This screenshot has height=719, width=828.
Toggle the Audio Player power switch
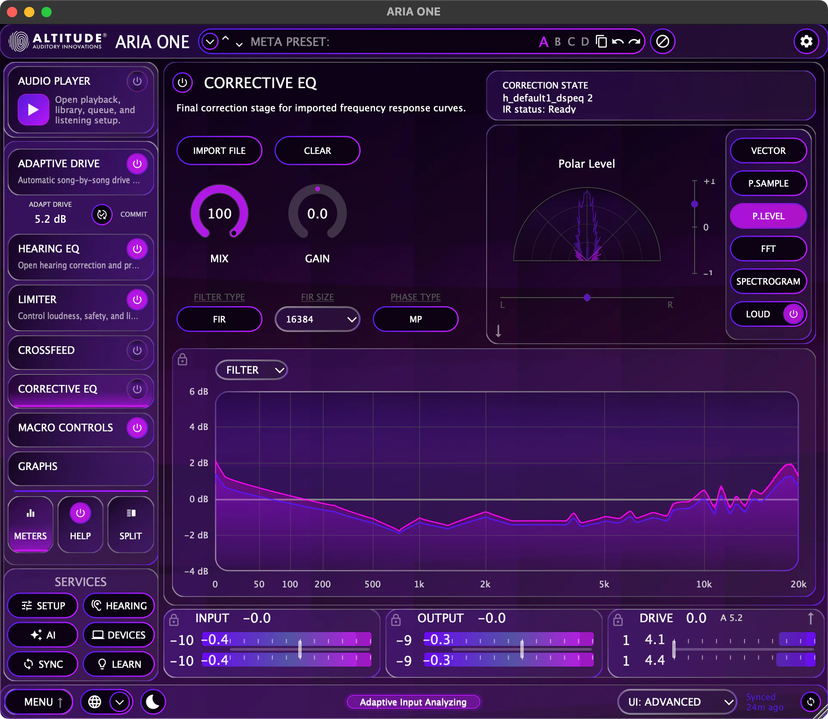coord(137,81)
